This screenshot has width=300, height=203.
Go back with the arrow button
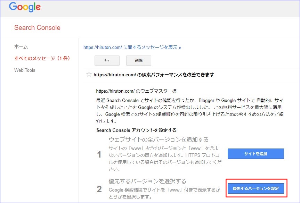click(x=107, y=60)
